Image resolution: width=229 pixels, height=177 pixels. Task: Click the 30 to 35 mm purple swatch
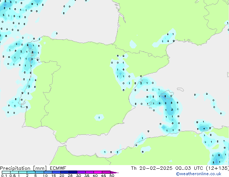click(81, 172)
